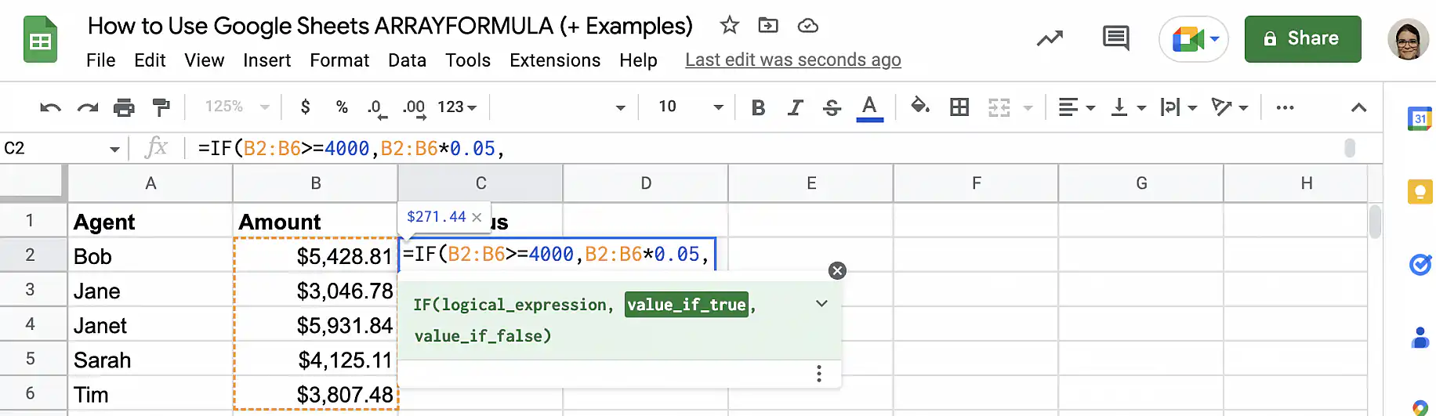Open the Google Sheets home icon

click(x=41, y=39)
